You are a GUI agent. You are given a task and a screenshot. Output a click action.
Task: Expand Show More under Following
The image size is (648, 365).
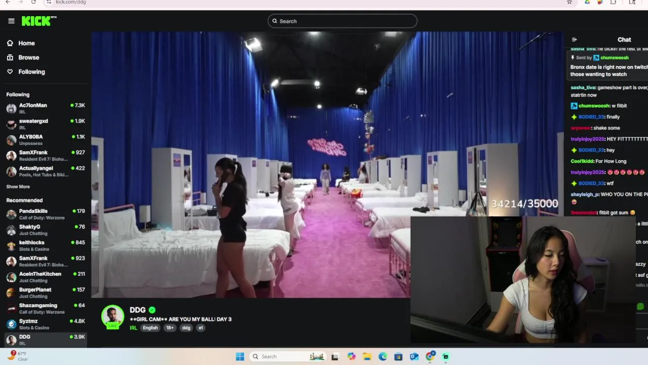point(18,187)
